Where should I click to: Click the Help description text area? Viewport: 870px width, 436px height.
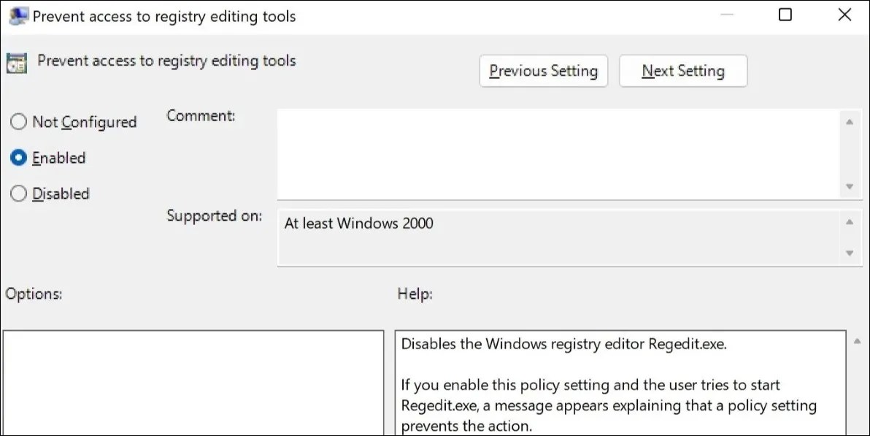coord(620,383)
